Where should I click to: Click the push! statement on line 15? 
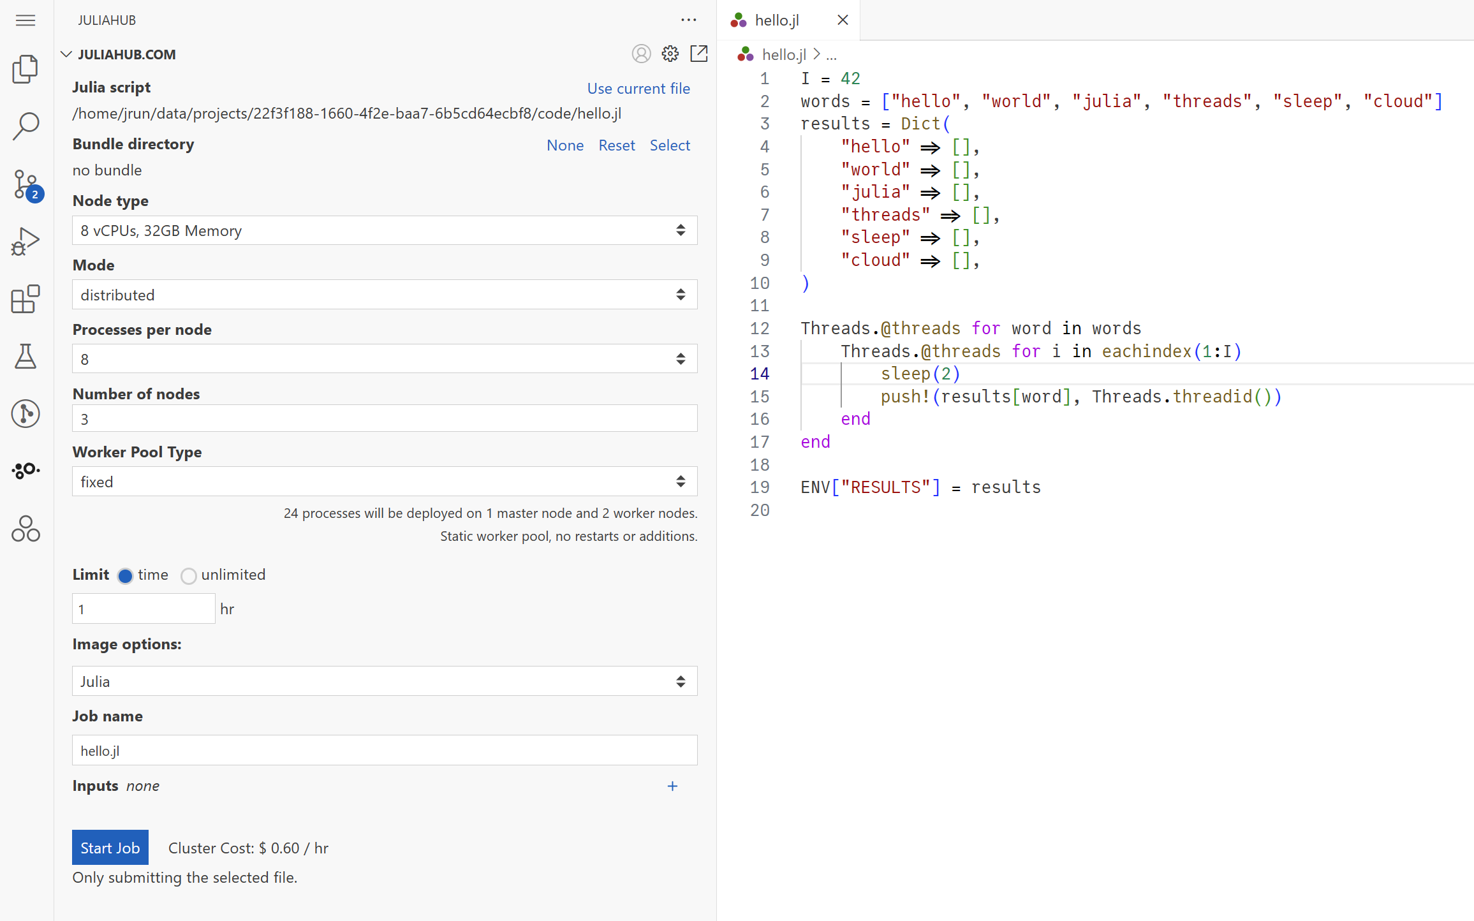tap(1081, 397)
